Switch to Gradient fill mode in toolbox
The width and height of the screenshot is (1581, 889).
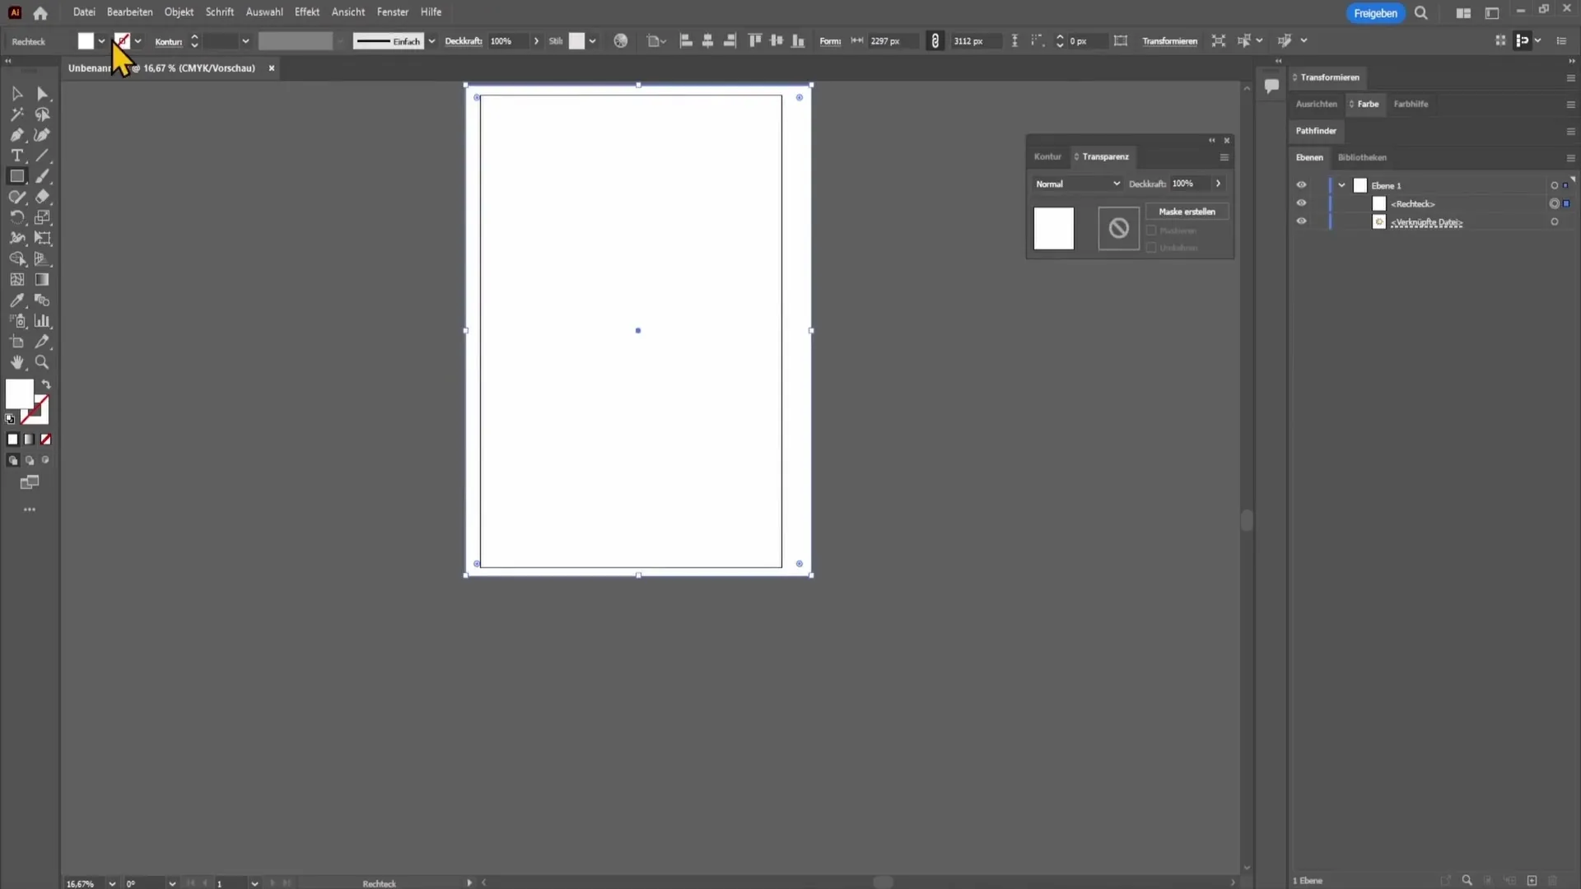pos(29,440)
